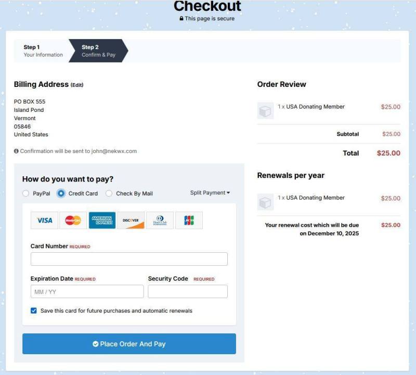416x375 pixels.
Task: Select the PayPal payment option
Action: coord(25,193)
